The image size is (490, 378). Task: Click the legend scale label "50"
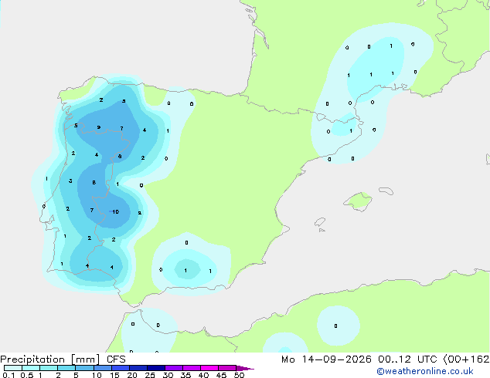[239, 375]
